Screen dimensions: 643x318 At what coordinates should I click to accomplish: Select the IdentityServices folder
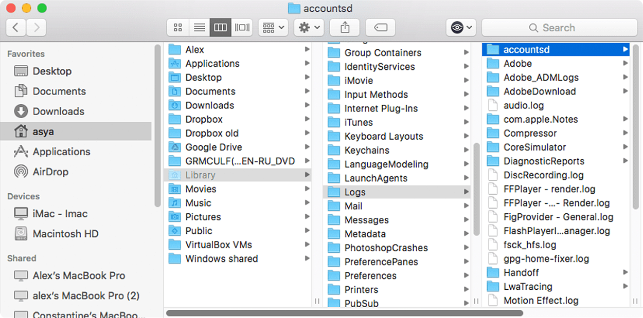398,66
